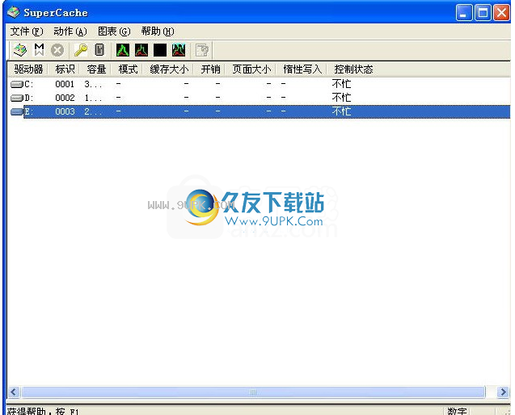Click the 控制状态 column header
The height and width of the screenshot is (415, 515).
pyautogui.click(x=353, y=69)
